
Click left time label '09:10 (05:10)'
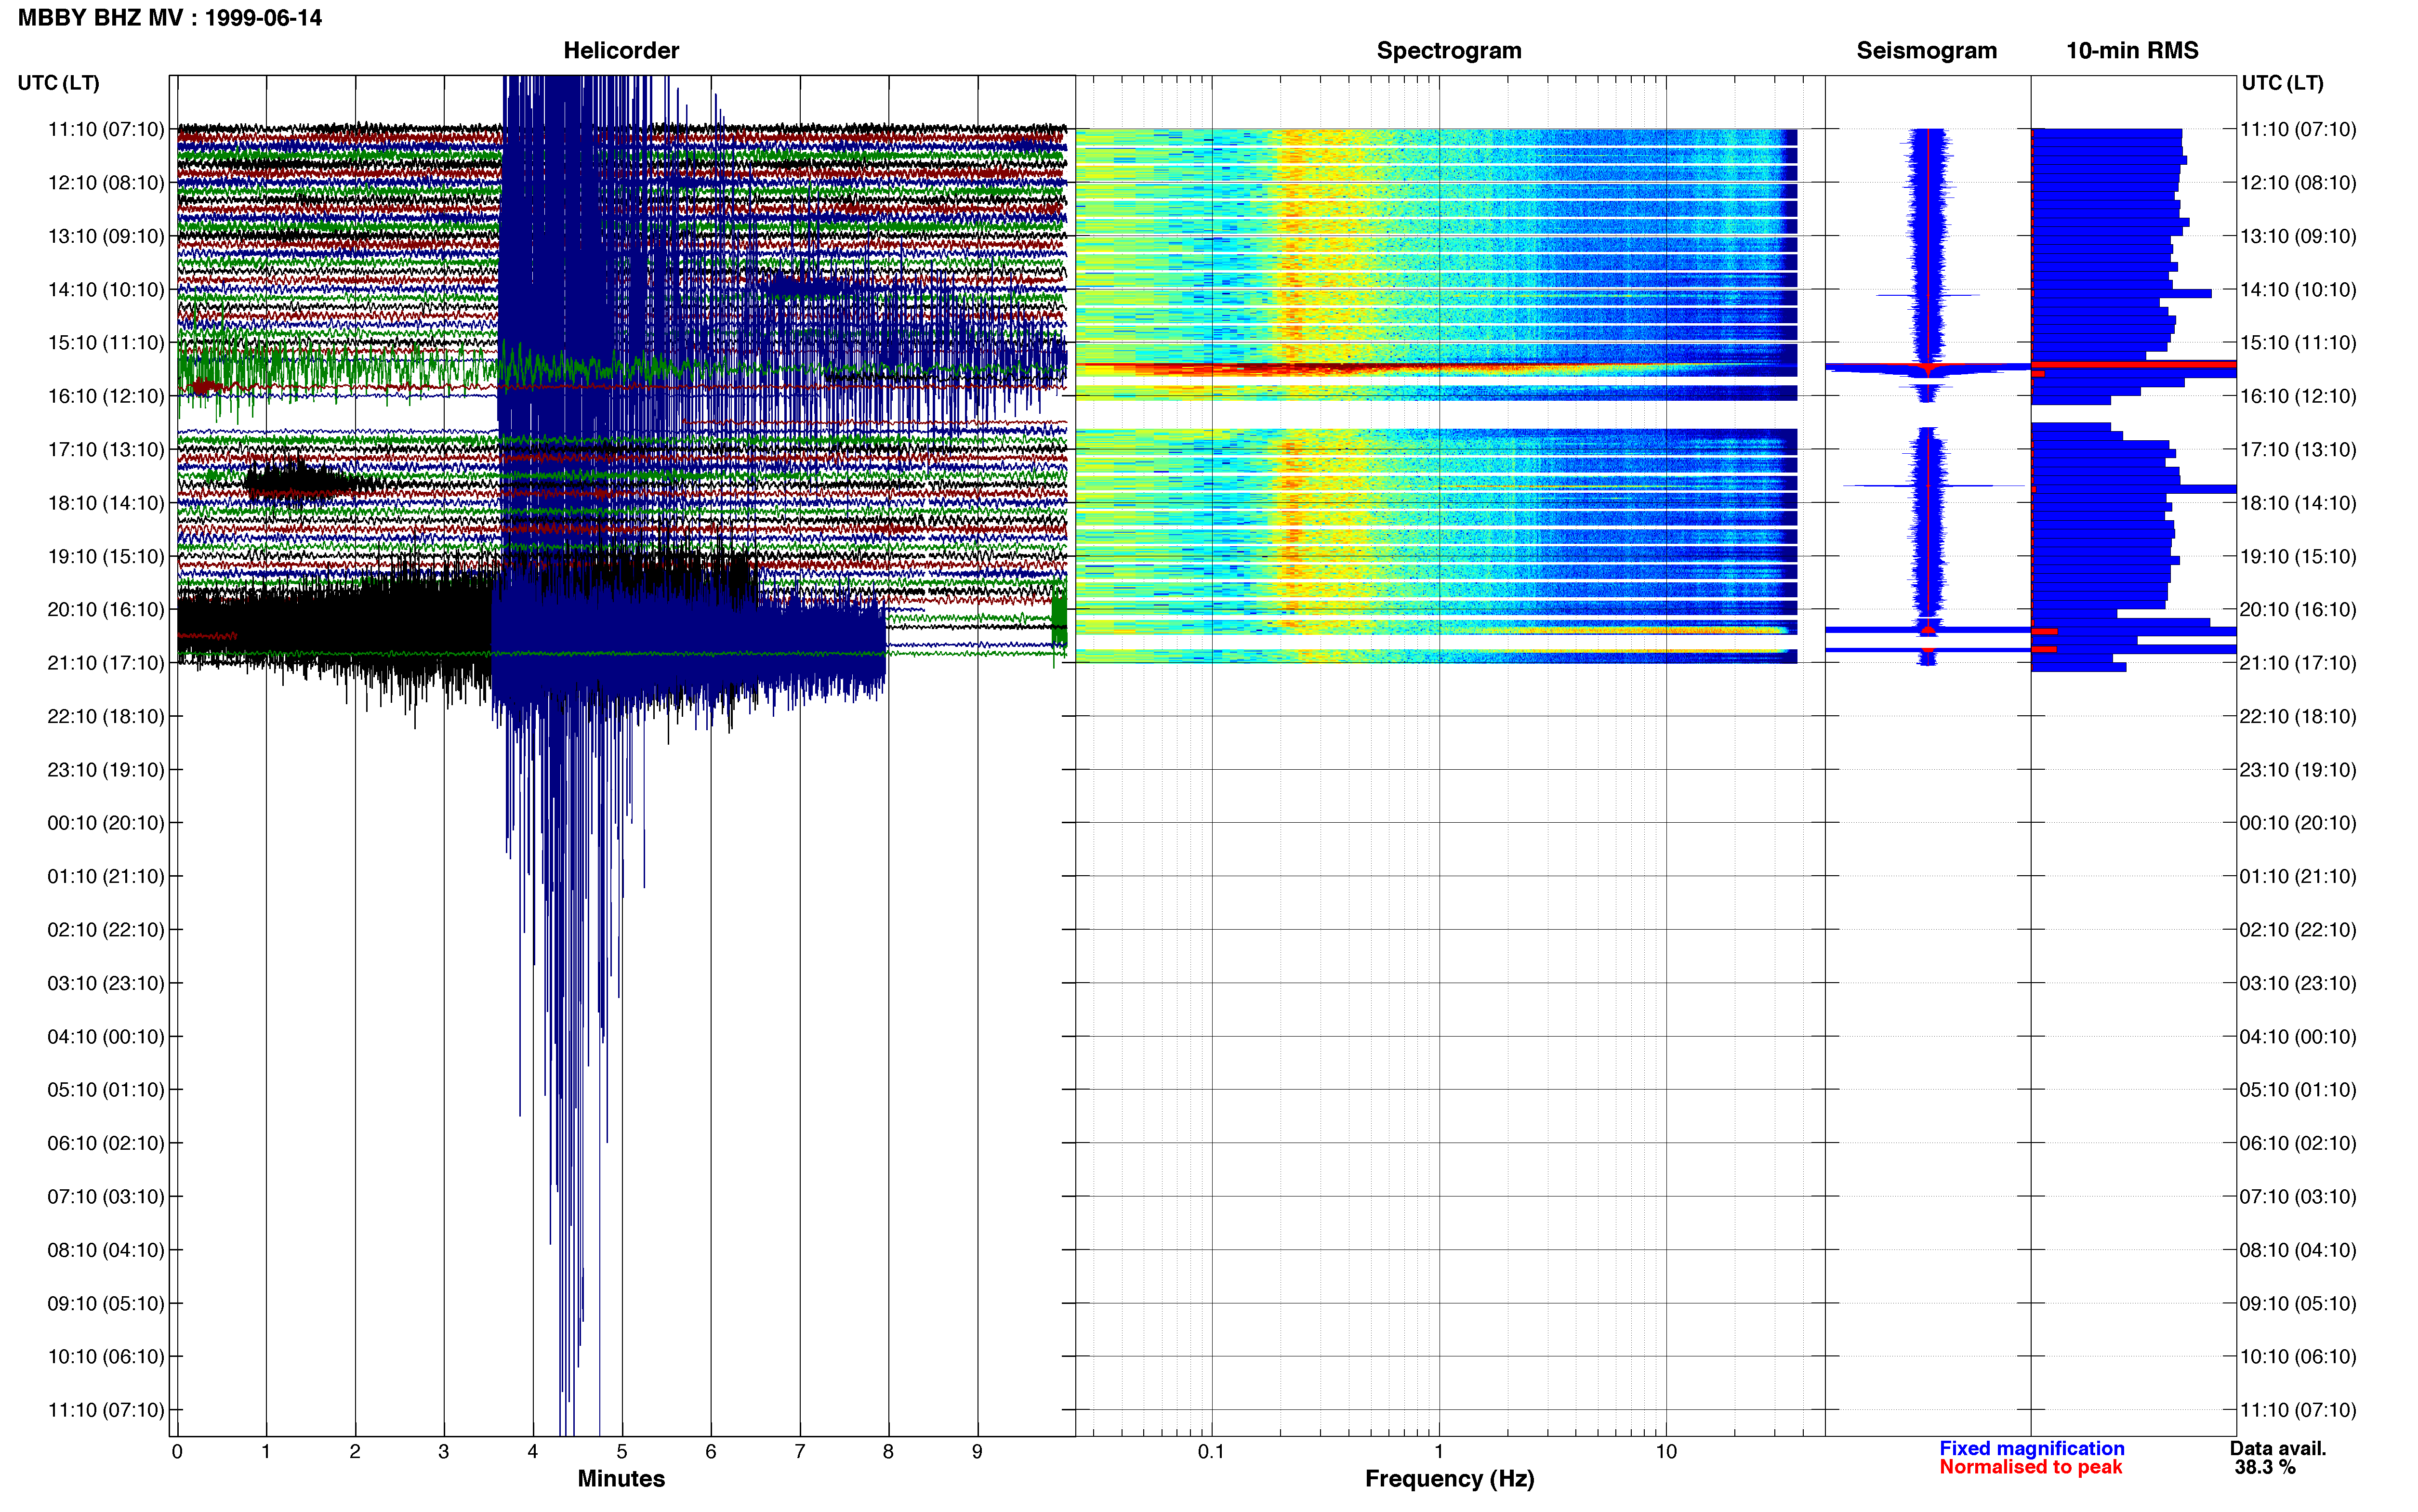pyautogui.click(x=106, y=1303)
